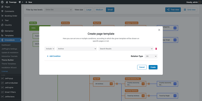Open Theme Templates submenu
This screenshot has height=101, width=202.
[x=9, y=64]
